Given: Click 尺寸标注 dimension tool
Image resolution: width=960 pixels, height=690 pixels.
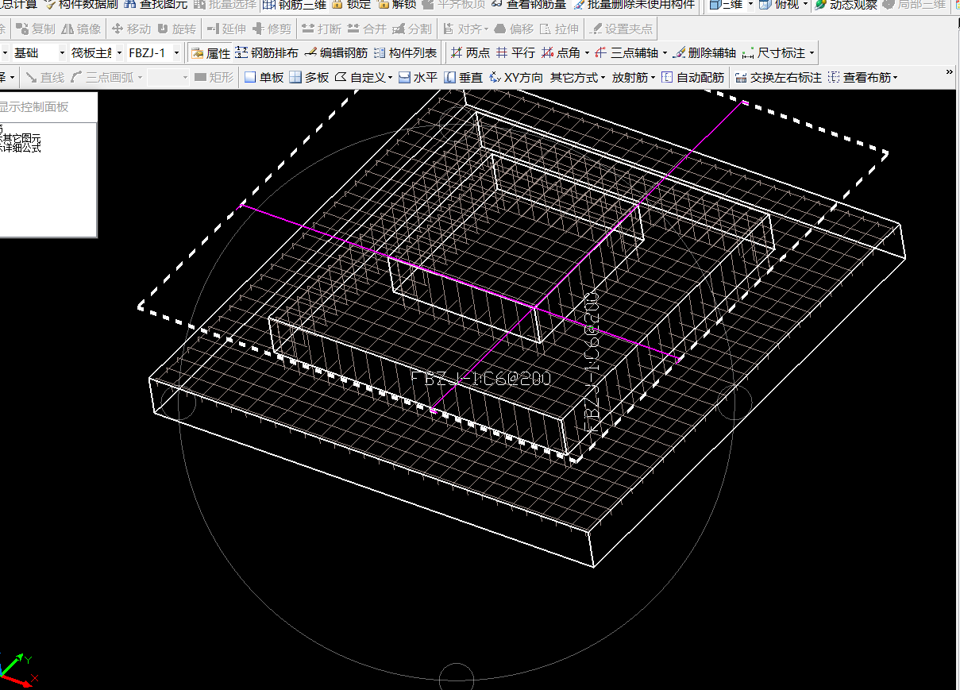Looking at the screenshot, I should (x=773, y=53).
